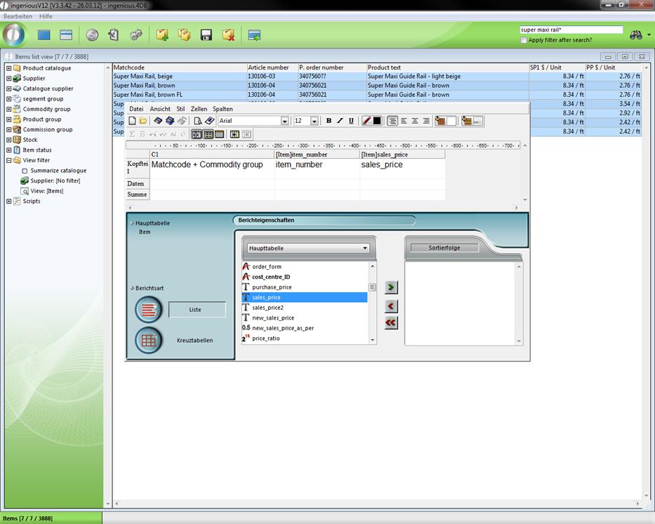Check the Summarize catalogue checkbox

(x=25, y=171)
